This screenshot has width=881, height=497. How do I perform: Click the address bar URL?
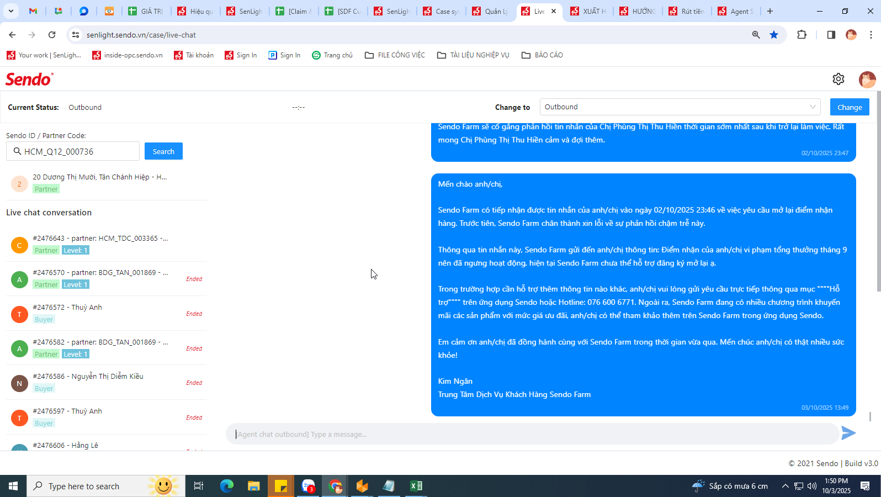pos(141,35)
